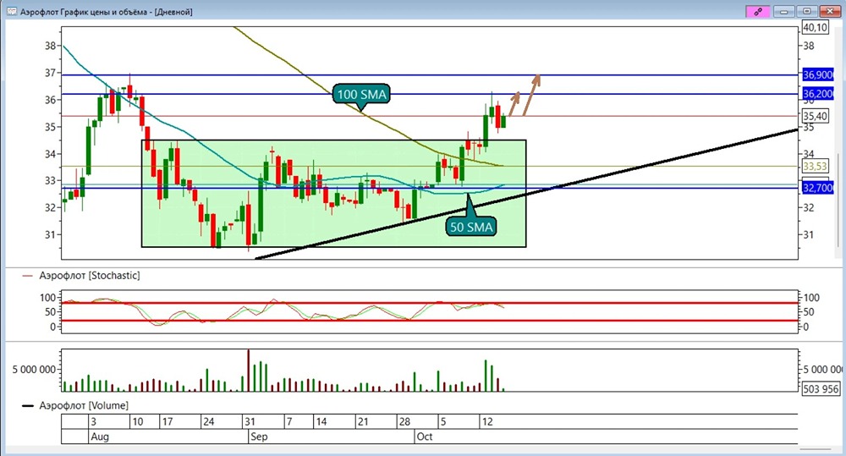Select the 50 SMA callout label

(x=471, y=227)
